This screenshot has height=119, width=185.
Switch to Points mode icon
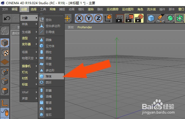coord(5,72)
